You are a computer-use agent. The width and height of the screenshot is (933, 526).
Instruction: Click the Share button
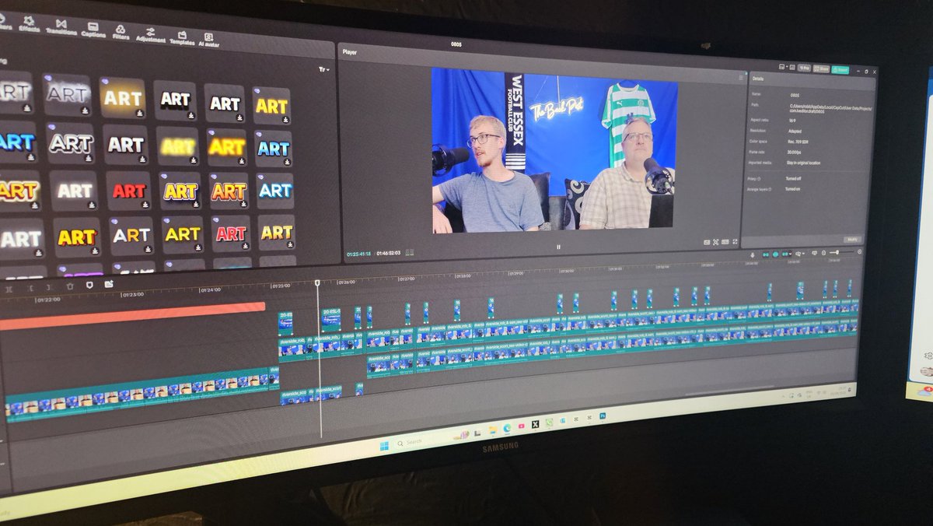tap(821, 68)
